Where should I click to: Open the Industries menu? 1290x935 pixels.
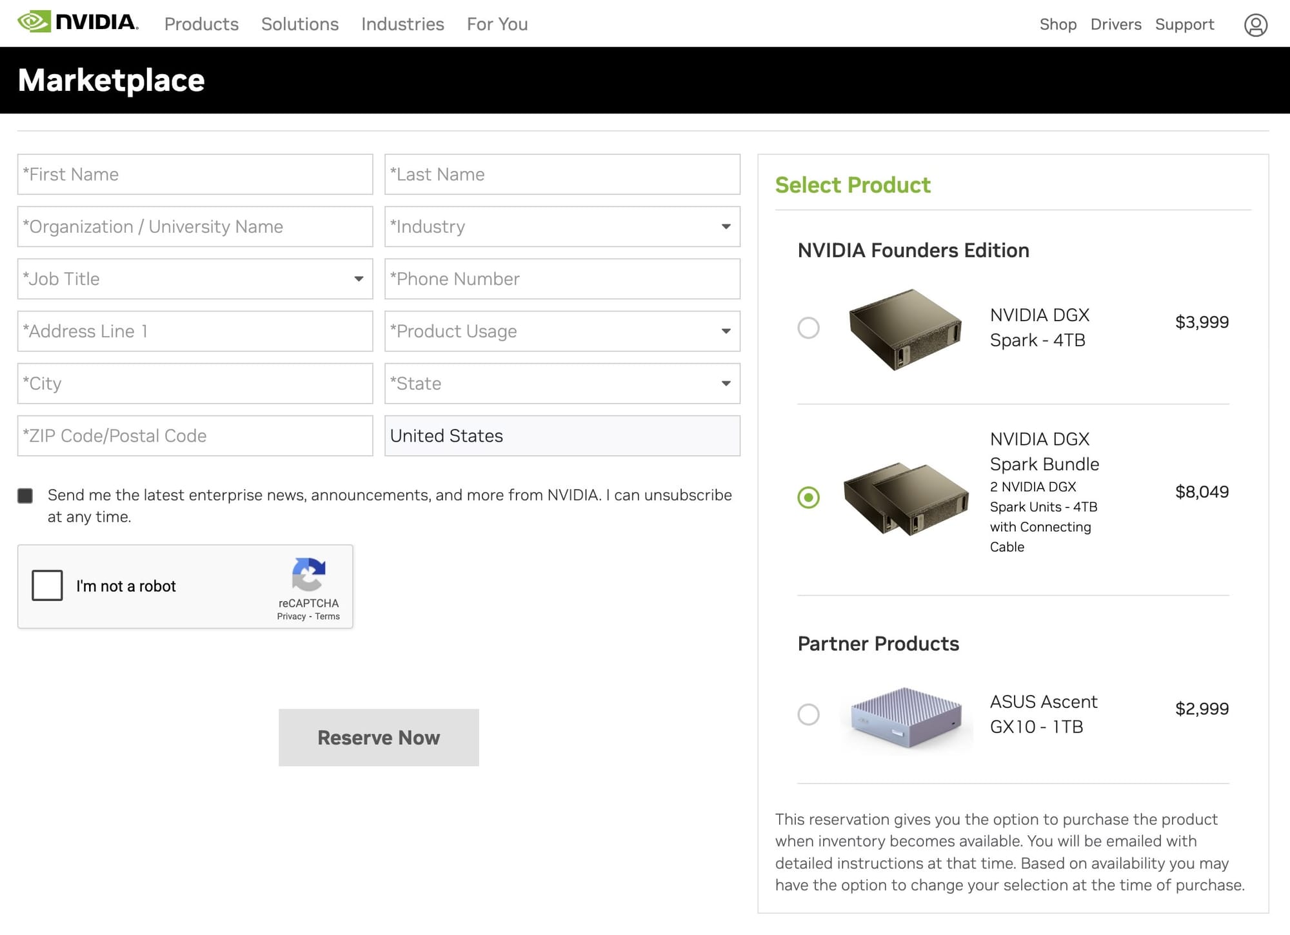[402, 24]
